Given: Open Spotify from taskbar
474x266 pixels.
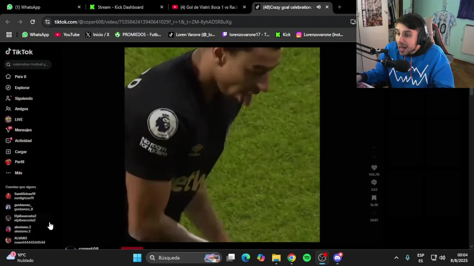Looking at the screenshot, I should [x=307, y=258].
